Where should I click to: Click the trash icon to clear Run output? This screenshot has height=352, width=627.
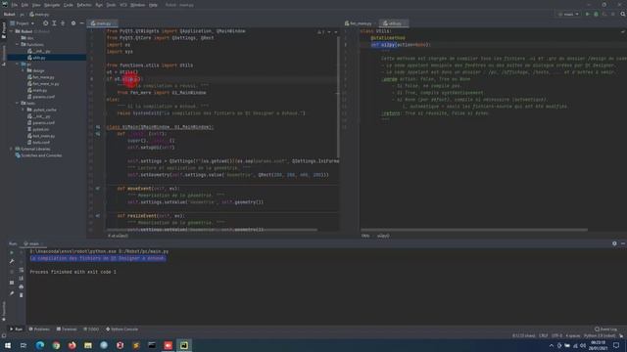[22, 295]
